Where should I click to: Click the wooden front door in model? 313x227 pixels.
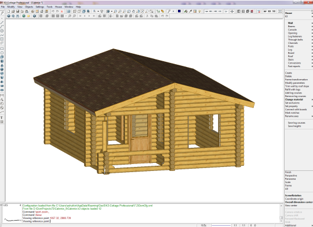[x=140, y=138]
